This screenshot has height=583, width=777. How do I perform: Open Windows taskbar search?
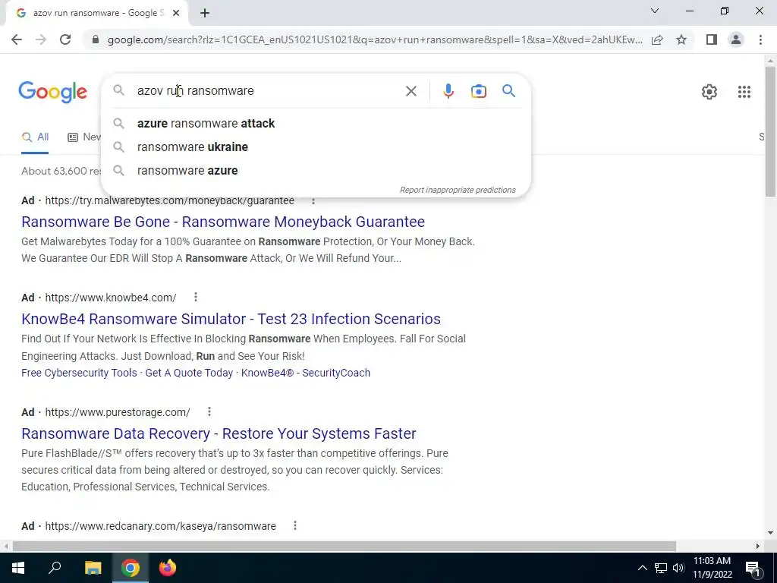point(55,568)
